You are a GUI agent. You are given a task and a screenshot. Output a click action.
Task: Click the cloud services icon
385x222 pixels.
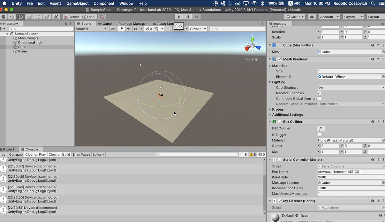coord(312,17)
